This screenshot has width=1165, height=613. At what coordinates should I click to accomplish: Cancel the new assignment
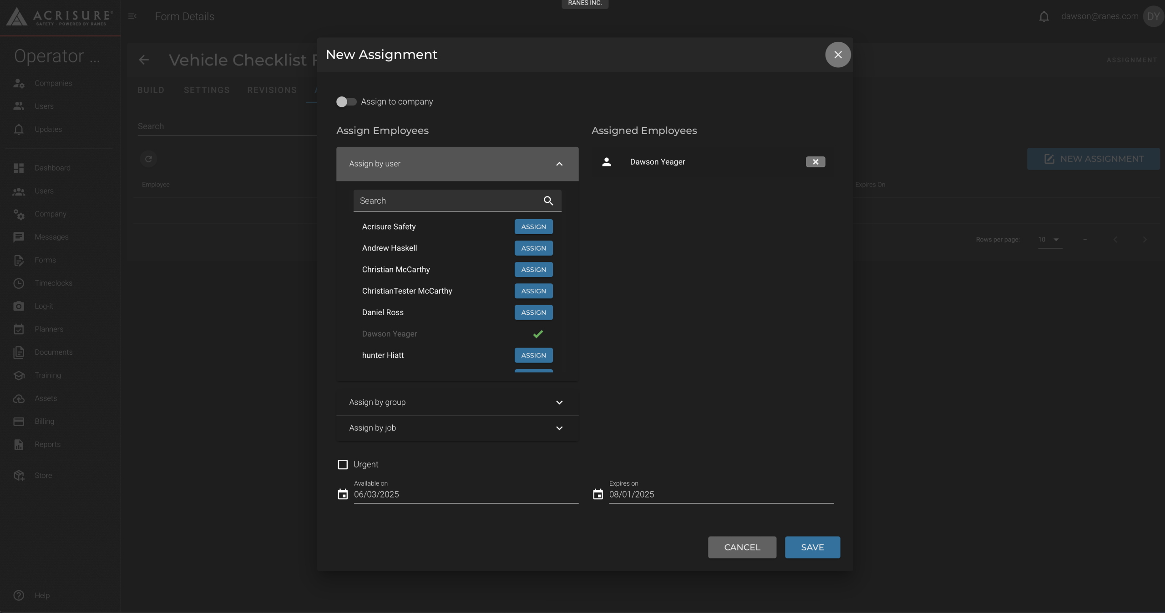[x=742, y=547]
